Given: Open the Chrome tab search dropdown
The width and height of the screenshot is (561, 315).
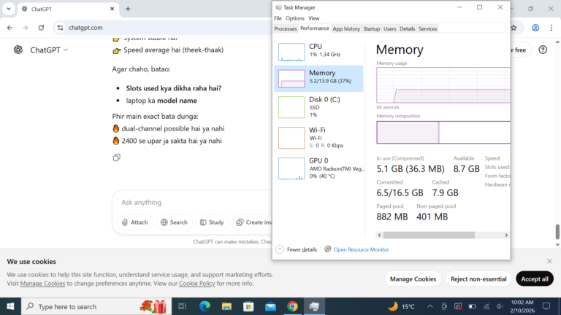Looking at the screenshot, I should coord(9,9).
